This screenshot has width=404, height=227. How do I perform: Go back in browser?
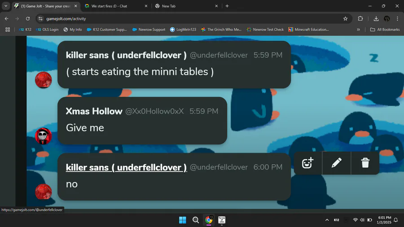coord(7,18)
